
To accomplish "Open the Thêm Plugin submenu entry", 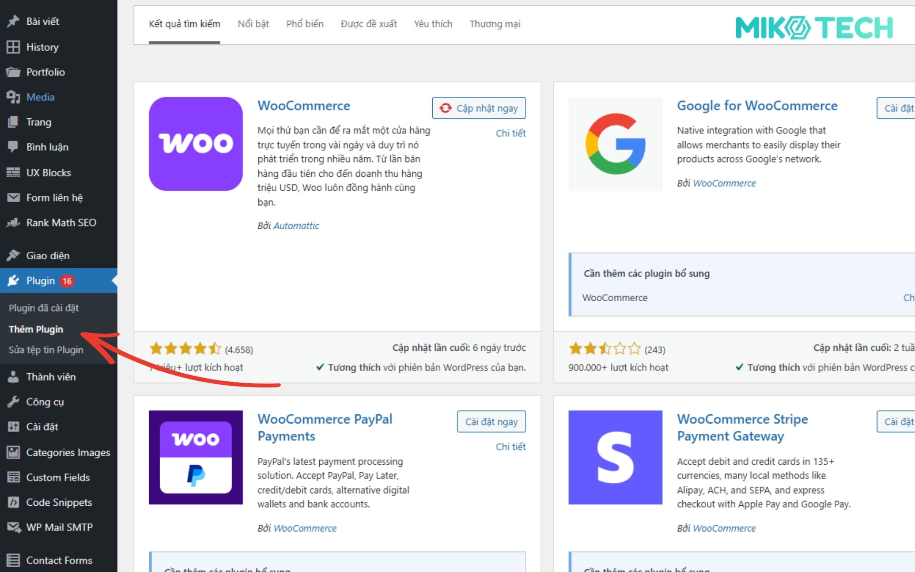I will 36,329.
